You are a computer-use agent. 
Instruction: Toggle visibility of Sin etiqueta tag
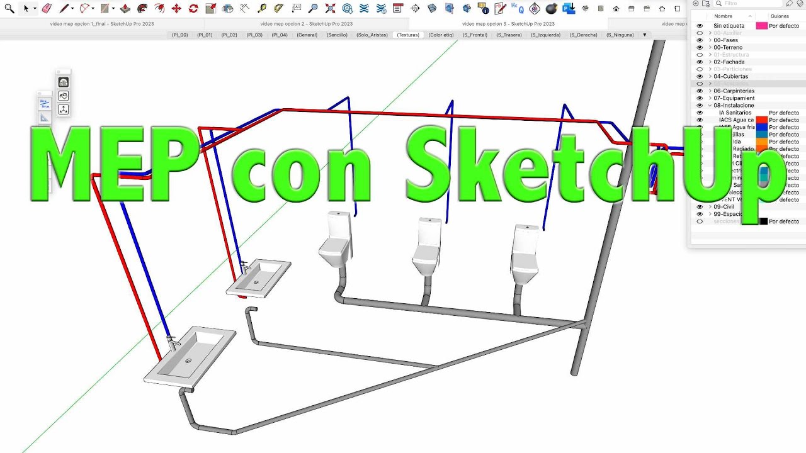[x=700, y=26]
